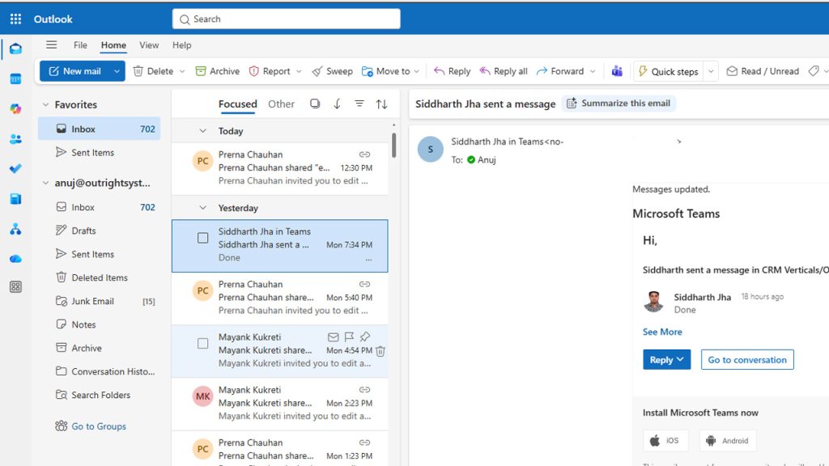
Task: Change message sort order
Action: click(x=382, y=104)
